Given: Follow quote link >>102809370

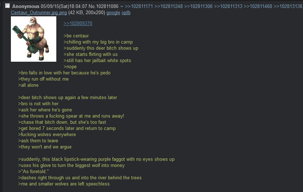Looking at the screenshot, I should [x=78, y=23].
